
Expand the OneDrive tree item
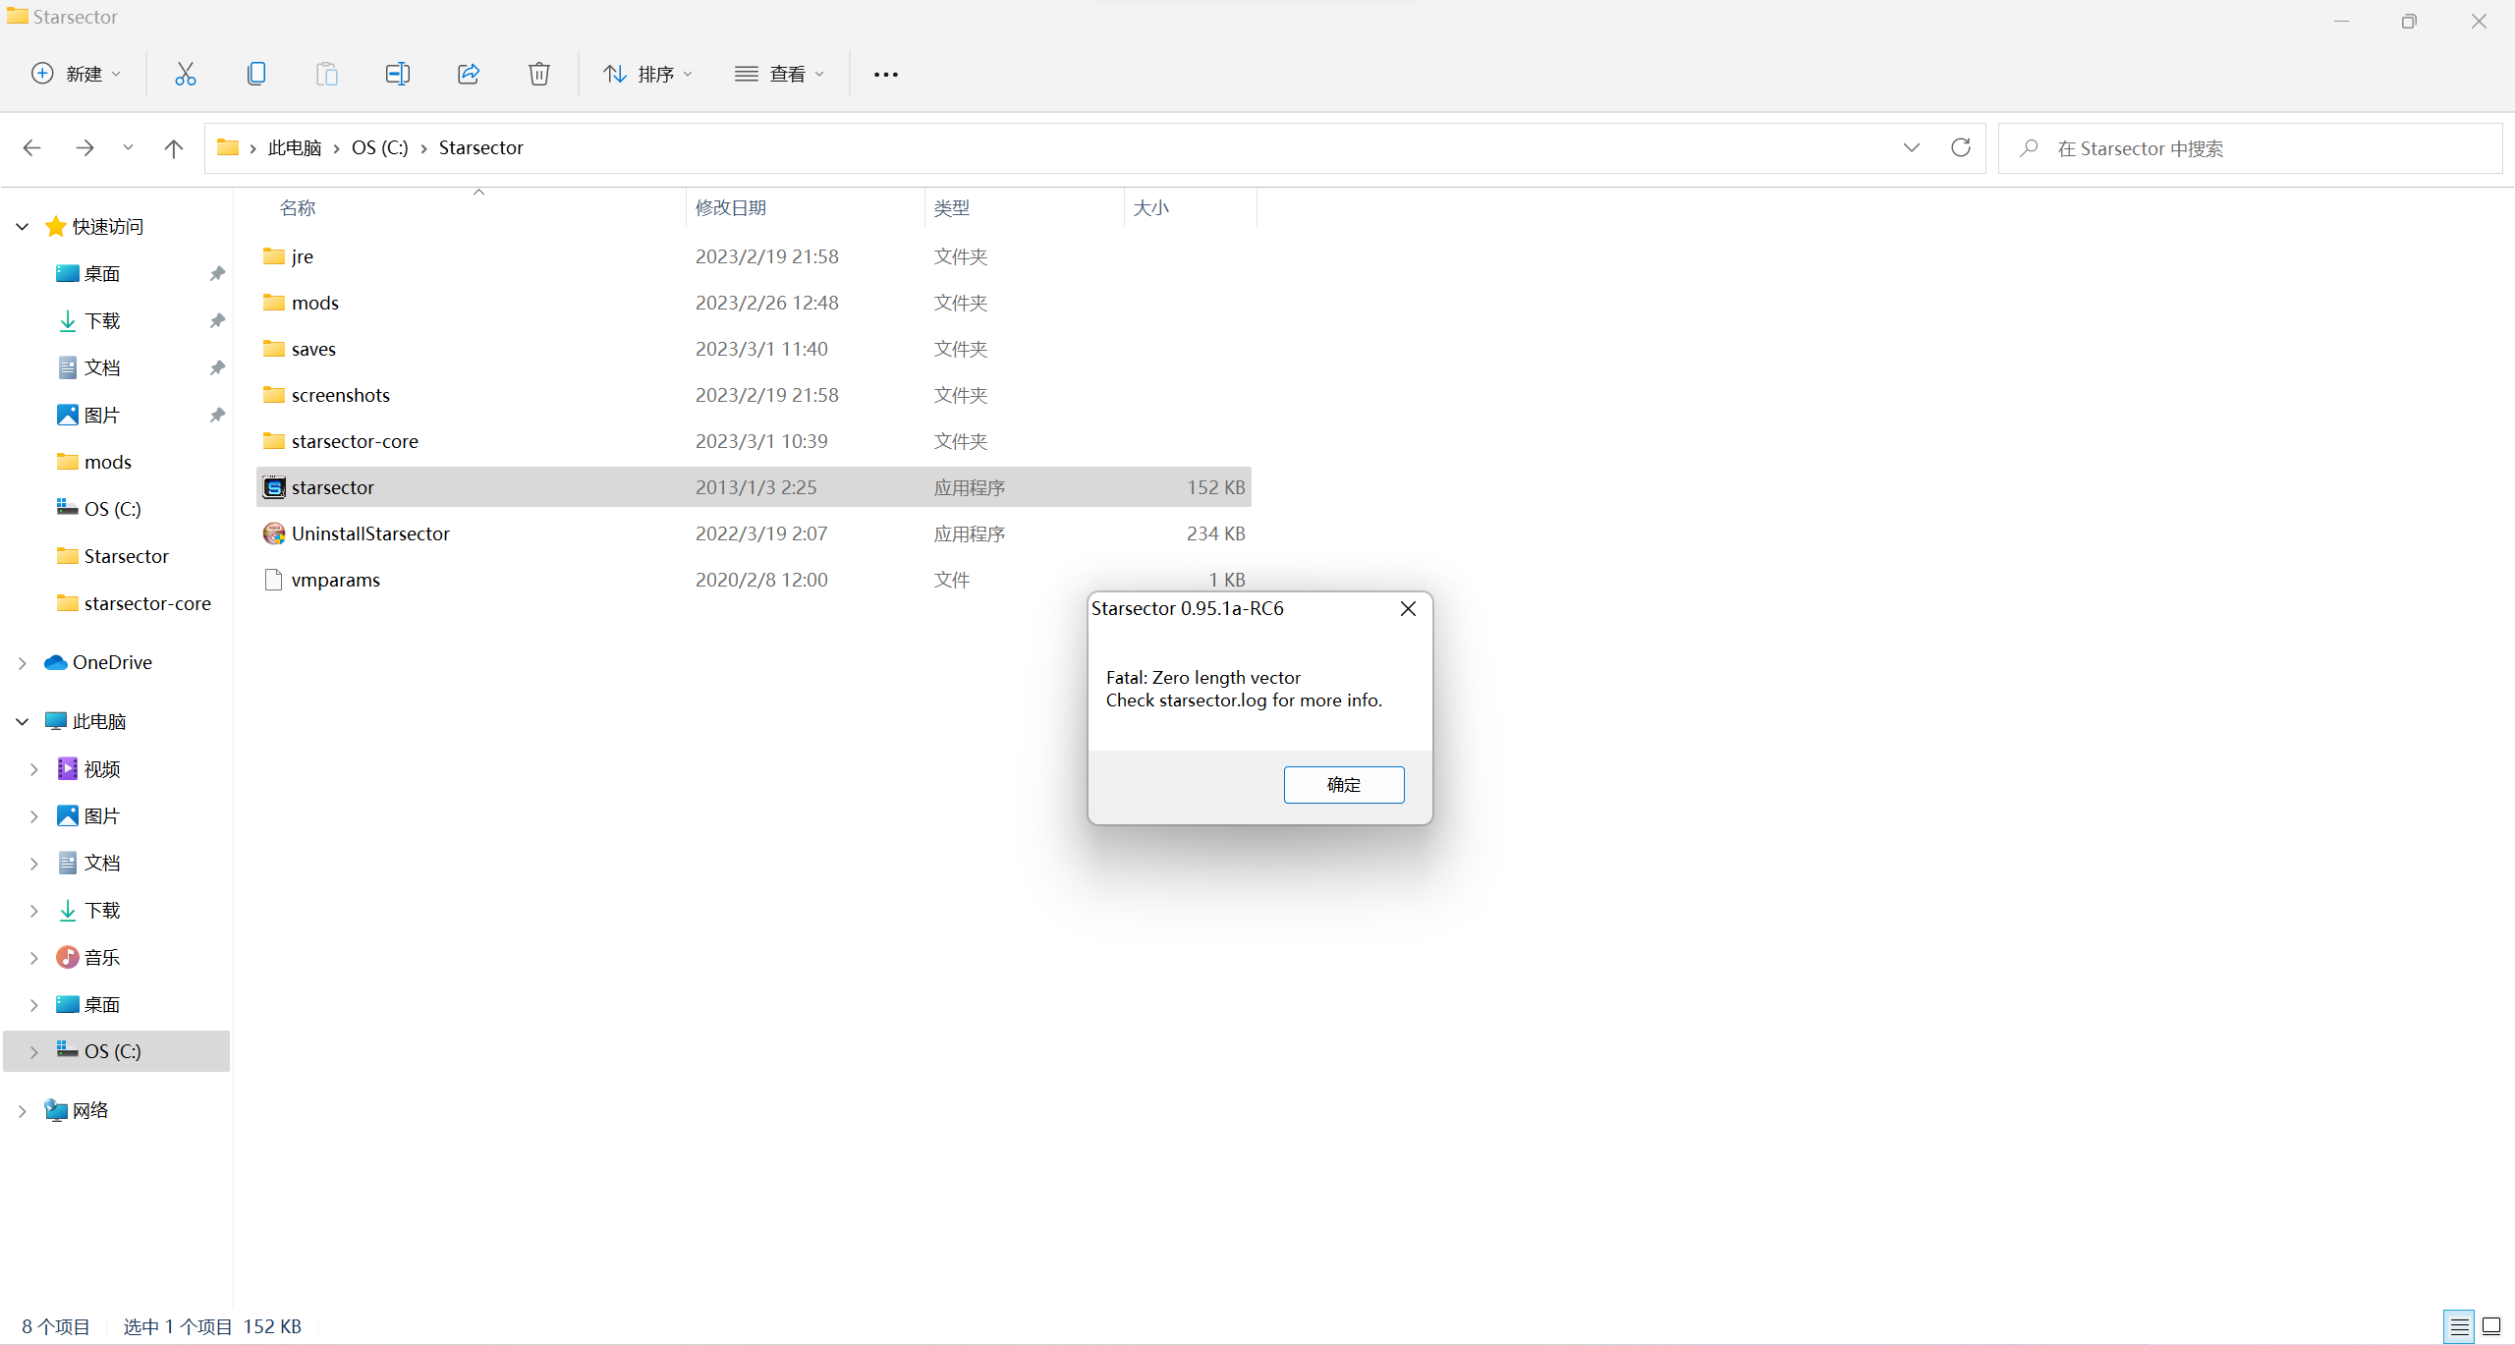coord(22,662)
